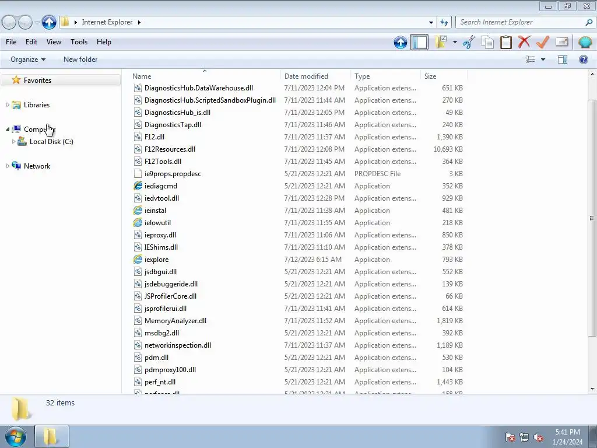Screen dimensions: 597x448
Task: Open the Organize dropdown
Action: click(28, 60)
